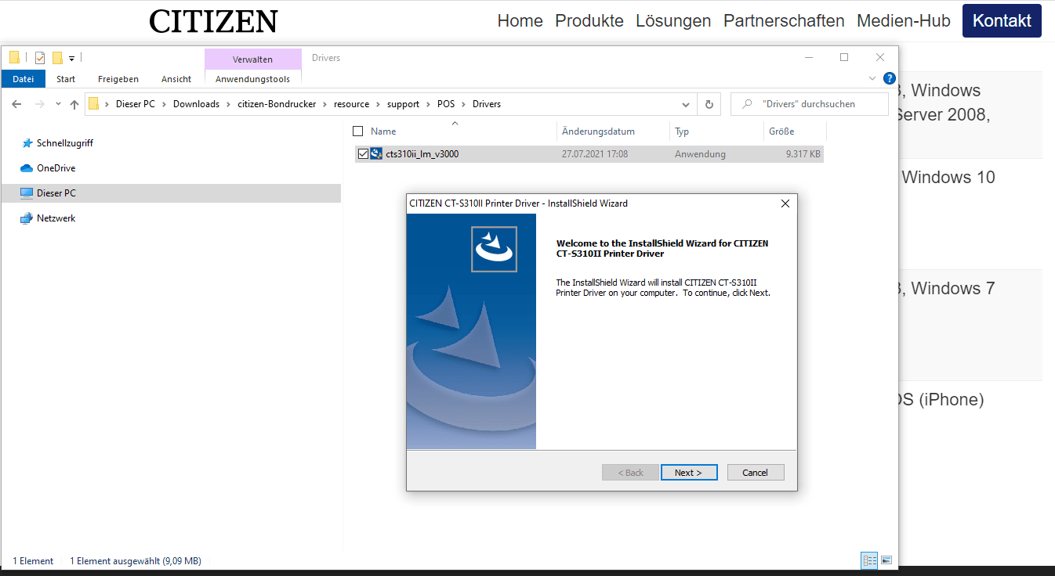Click the Kontakt button on the website
Viewport: 1055px width, 576px height.
click(1002, 21)
